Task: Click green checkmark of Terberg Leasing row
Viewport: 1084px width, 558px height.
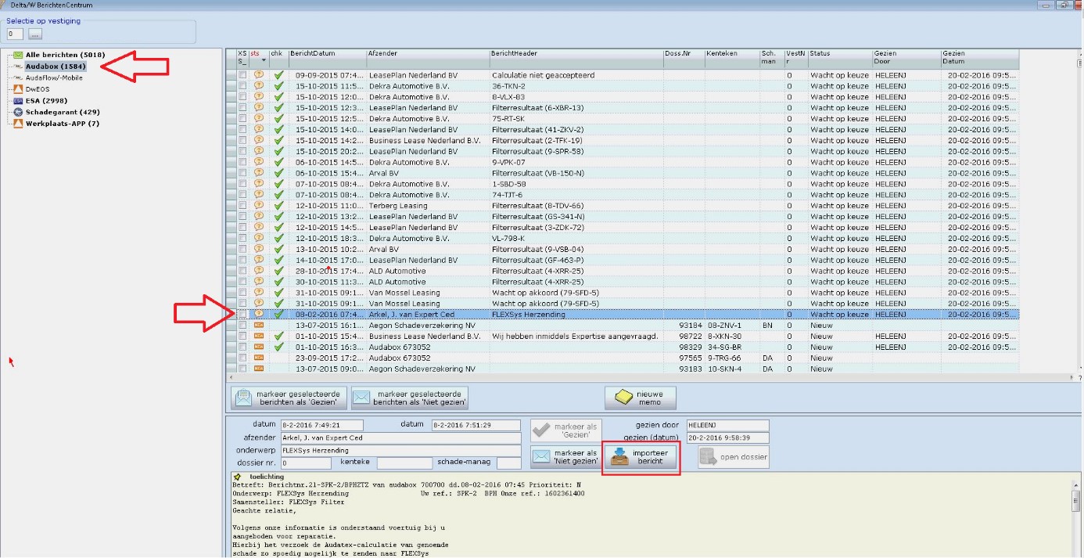Action: pos(278,206)
